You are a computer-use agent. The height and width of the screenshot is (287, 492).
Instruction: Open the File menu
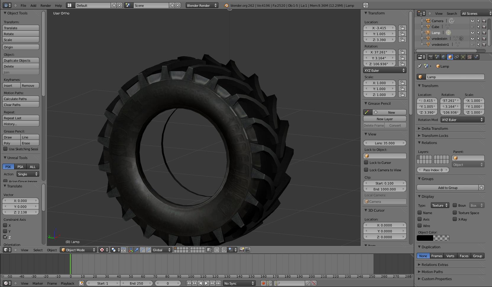(23, 5)
